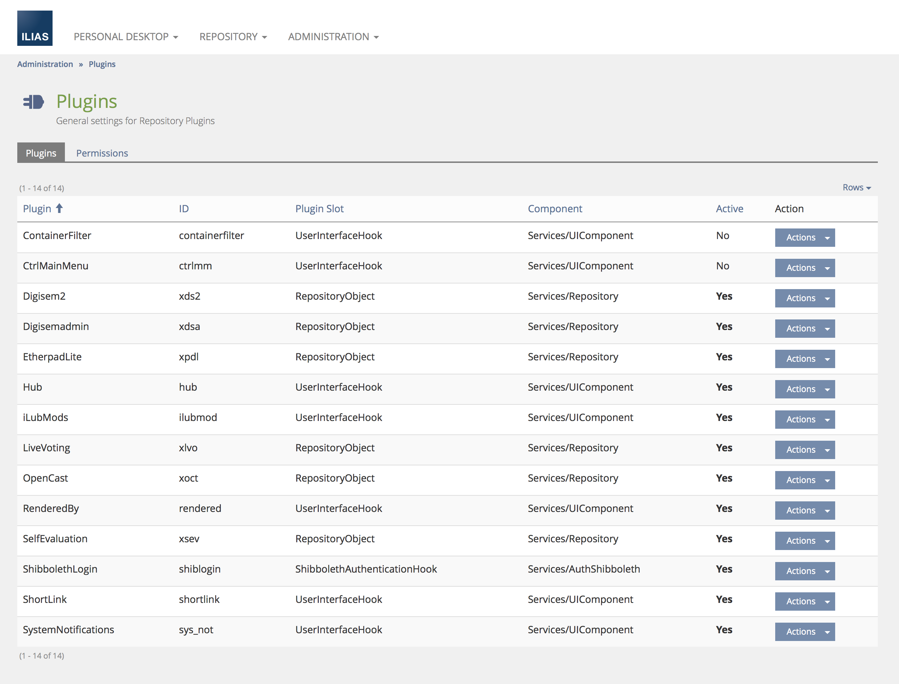Open Actions for ShibbolethLogin plugin
Image resolution: width=899 pixels, height=684 pixels.
point(804,571)
